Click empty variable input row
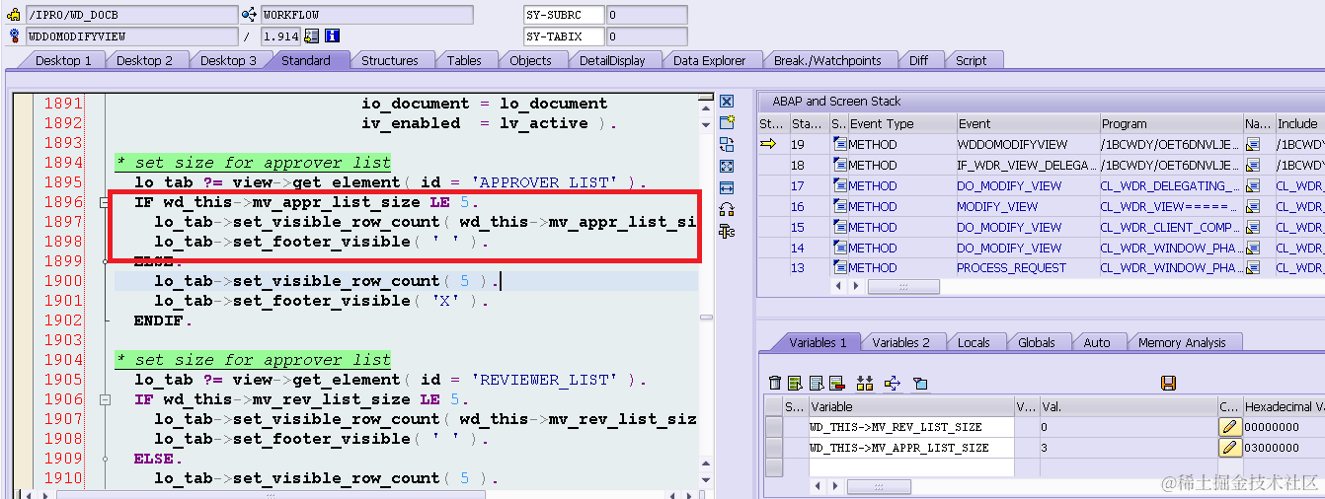 pos(910,468)
